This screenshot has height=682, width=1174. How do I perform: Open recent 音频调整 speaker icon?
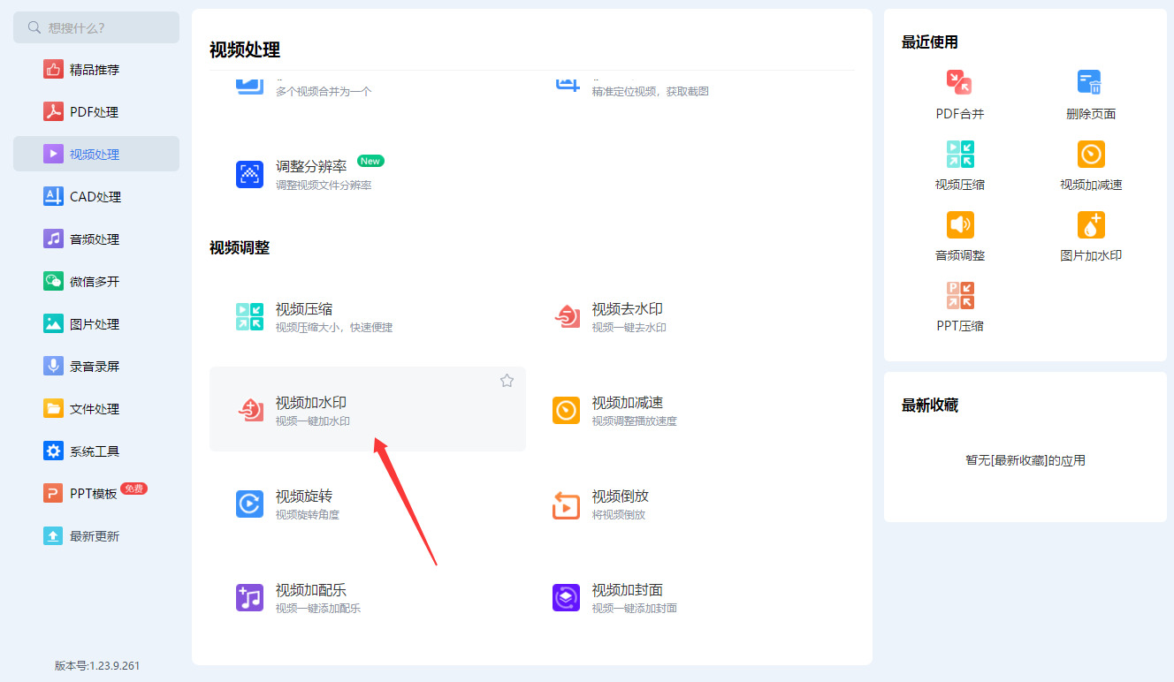pos(960,224)
